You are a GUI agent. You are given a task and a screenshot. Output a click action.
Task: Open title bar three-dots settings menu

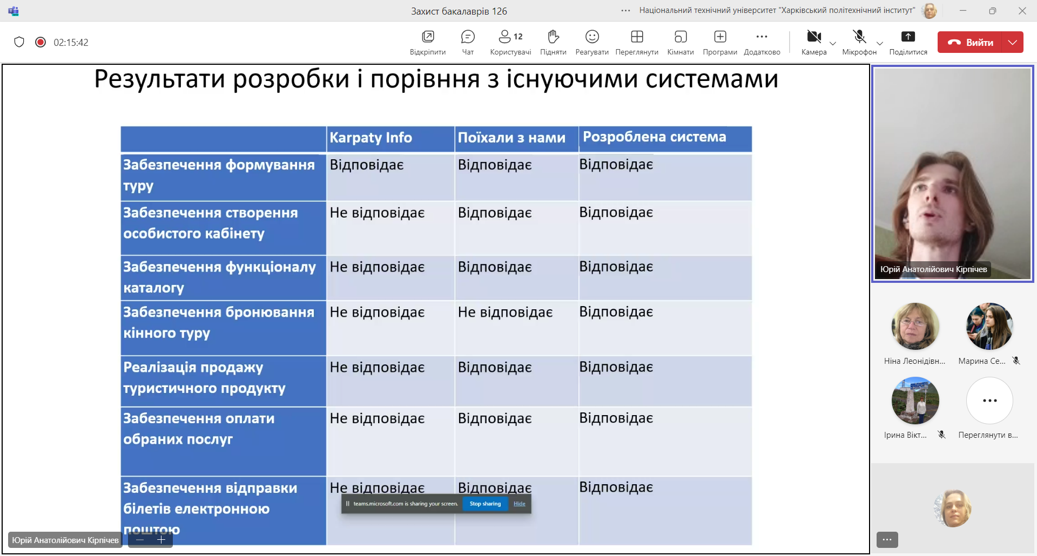pos(625,10)
